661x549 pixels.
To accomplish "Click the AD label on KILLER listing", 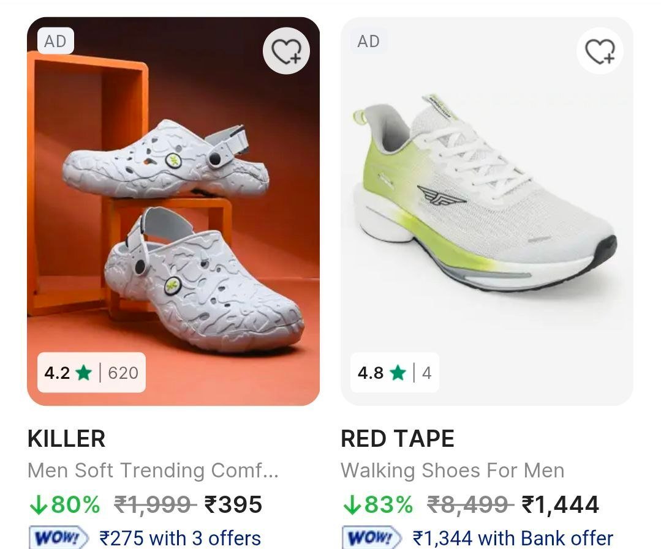I will (x=57, y=42).
